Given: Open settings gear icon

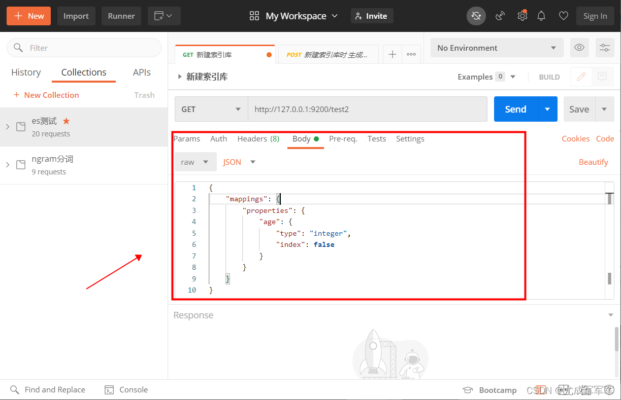Looking at the screenshot, I should (x=522, y=16).
